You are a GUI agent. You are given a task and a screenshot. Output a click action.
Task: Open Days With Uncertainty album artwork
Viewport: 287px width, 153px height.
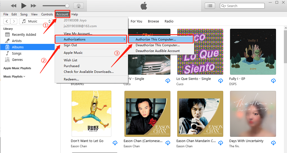[253, 114]
